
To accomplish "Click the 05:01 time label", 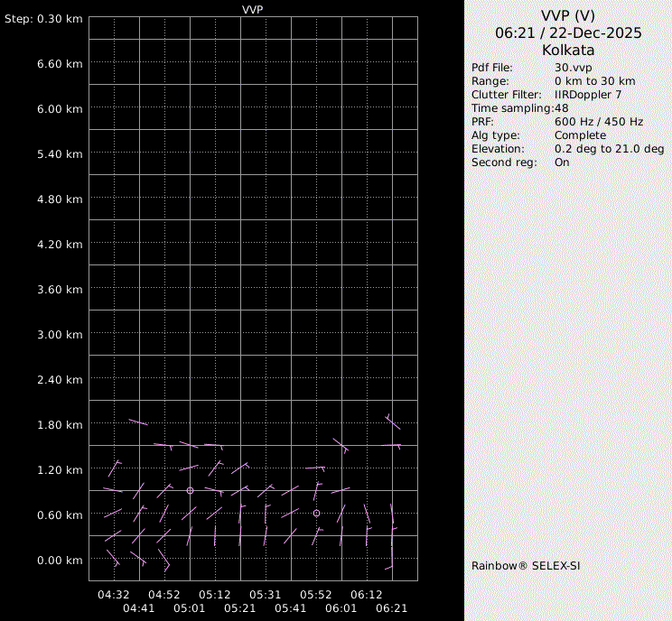I will [190, 609].
